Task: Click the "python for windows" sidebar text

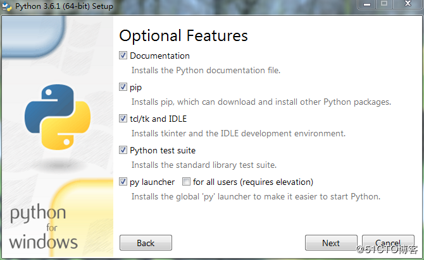Action: point(43,227)
